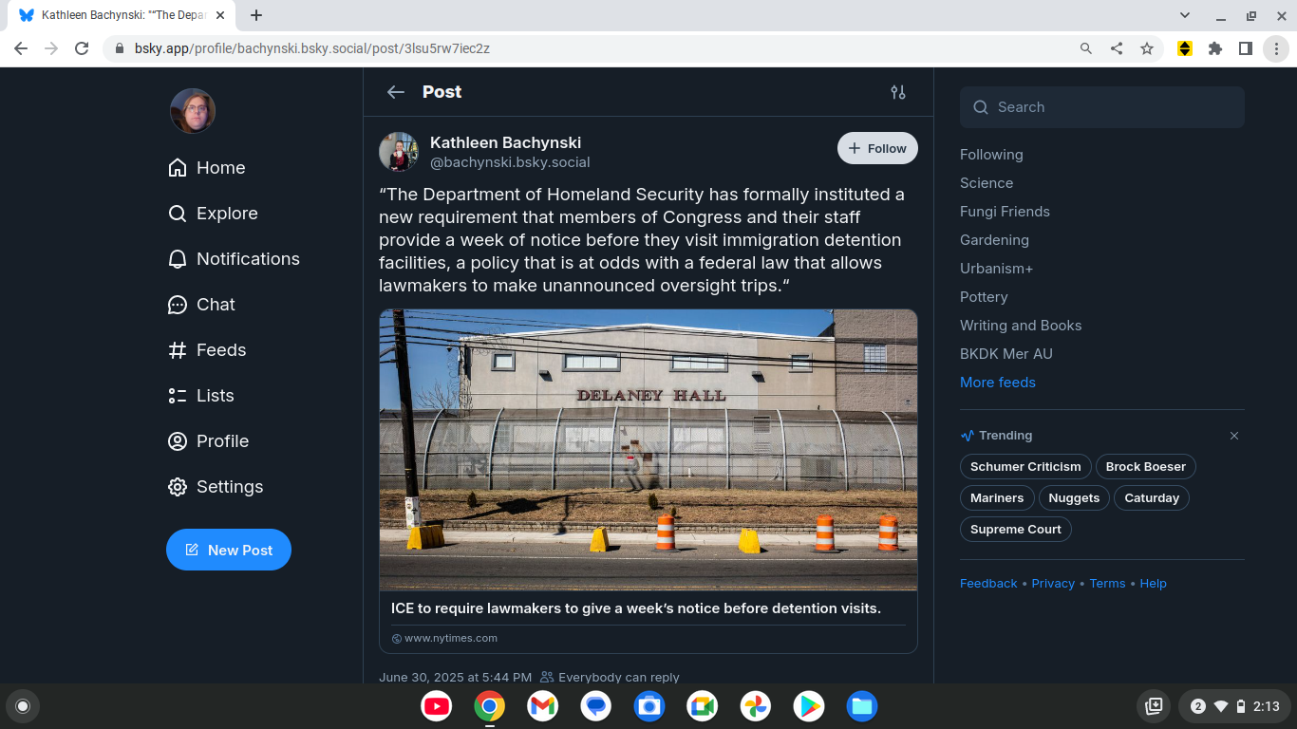1297x729 pixels.
Task: Open the Chrome three-dot menu
Action: tap(1276, 48)
